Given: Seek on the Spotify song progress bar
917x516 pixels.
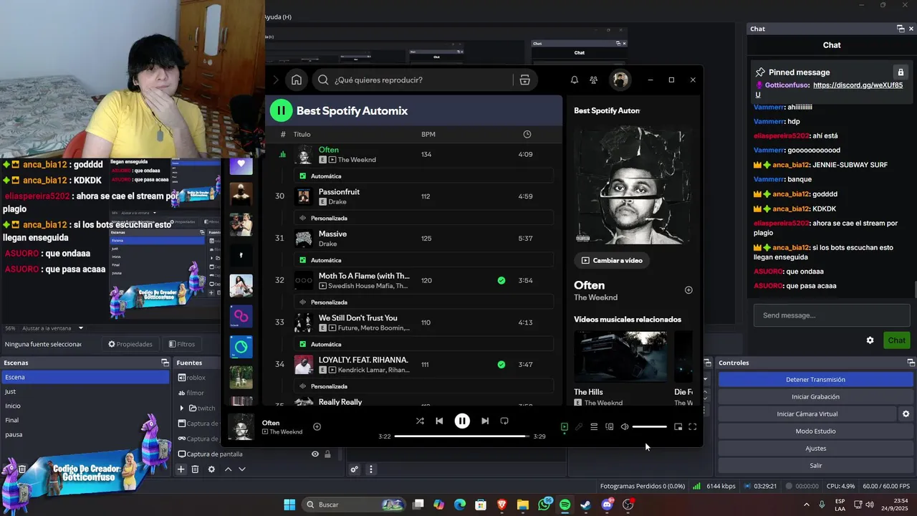Looking at the screenshot, I should pyautogui.click(x=462, y=436).
